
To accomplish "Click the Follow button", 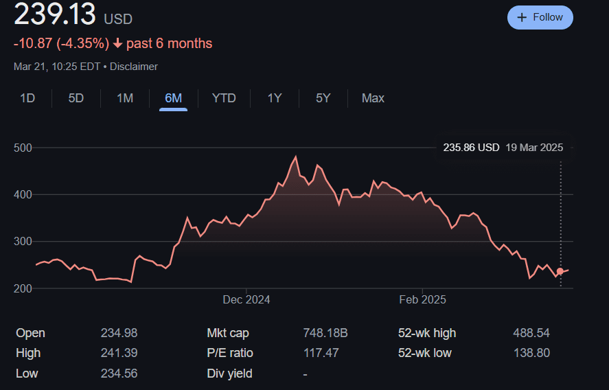I will pyautogui.click(x=540, y=17).
